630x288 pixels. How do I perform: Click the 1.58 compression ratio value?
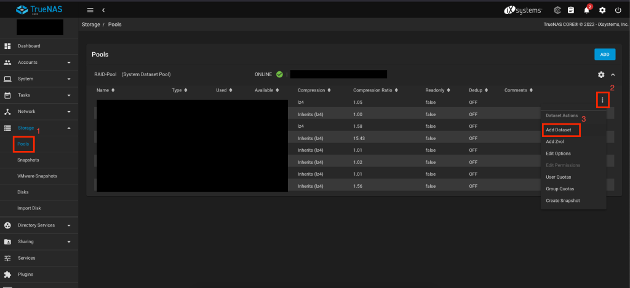357,126
